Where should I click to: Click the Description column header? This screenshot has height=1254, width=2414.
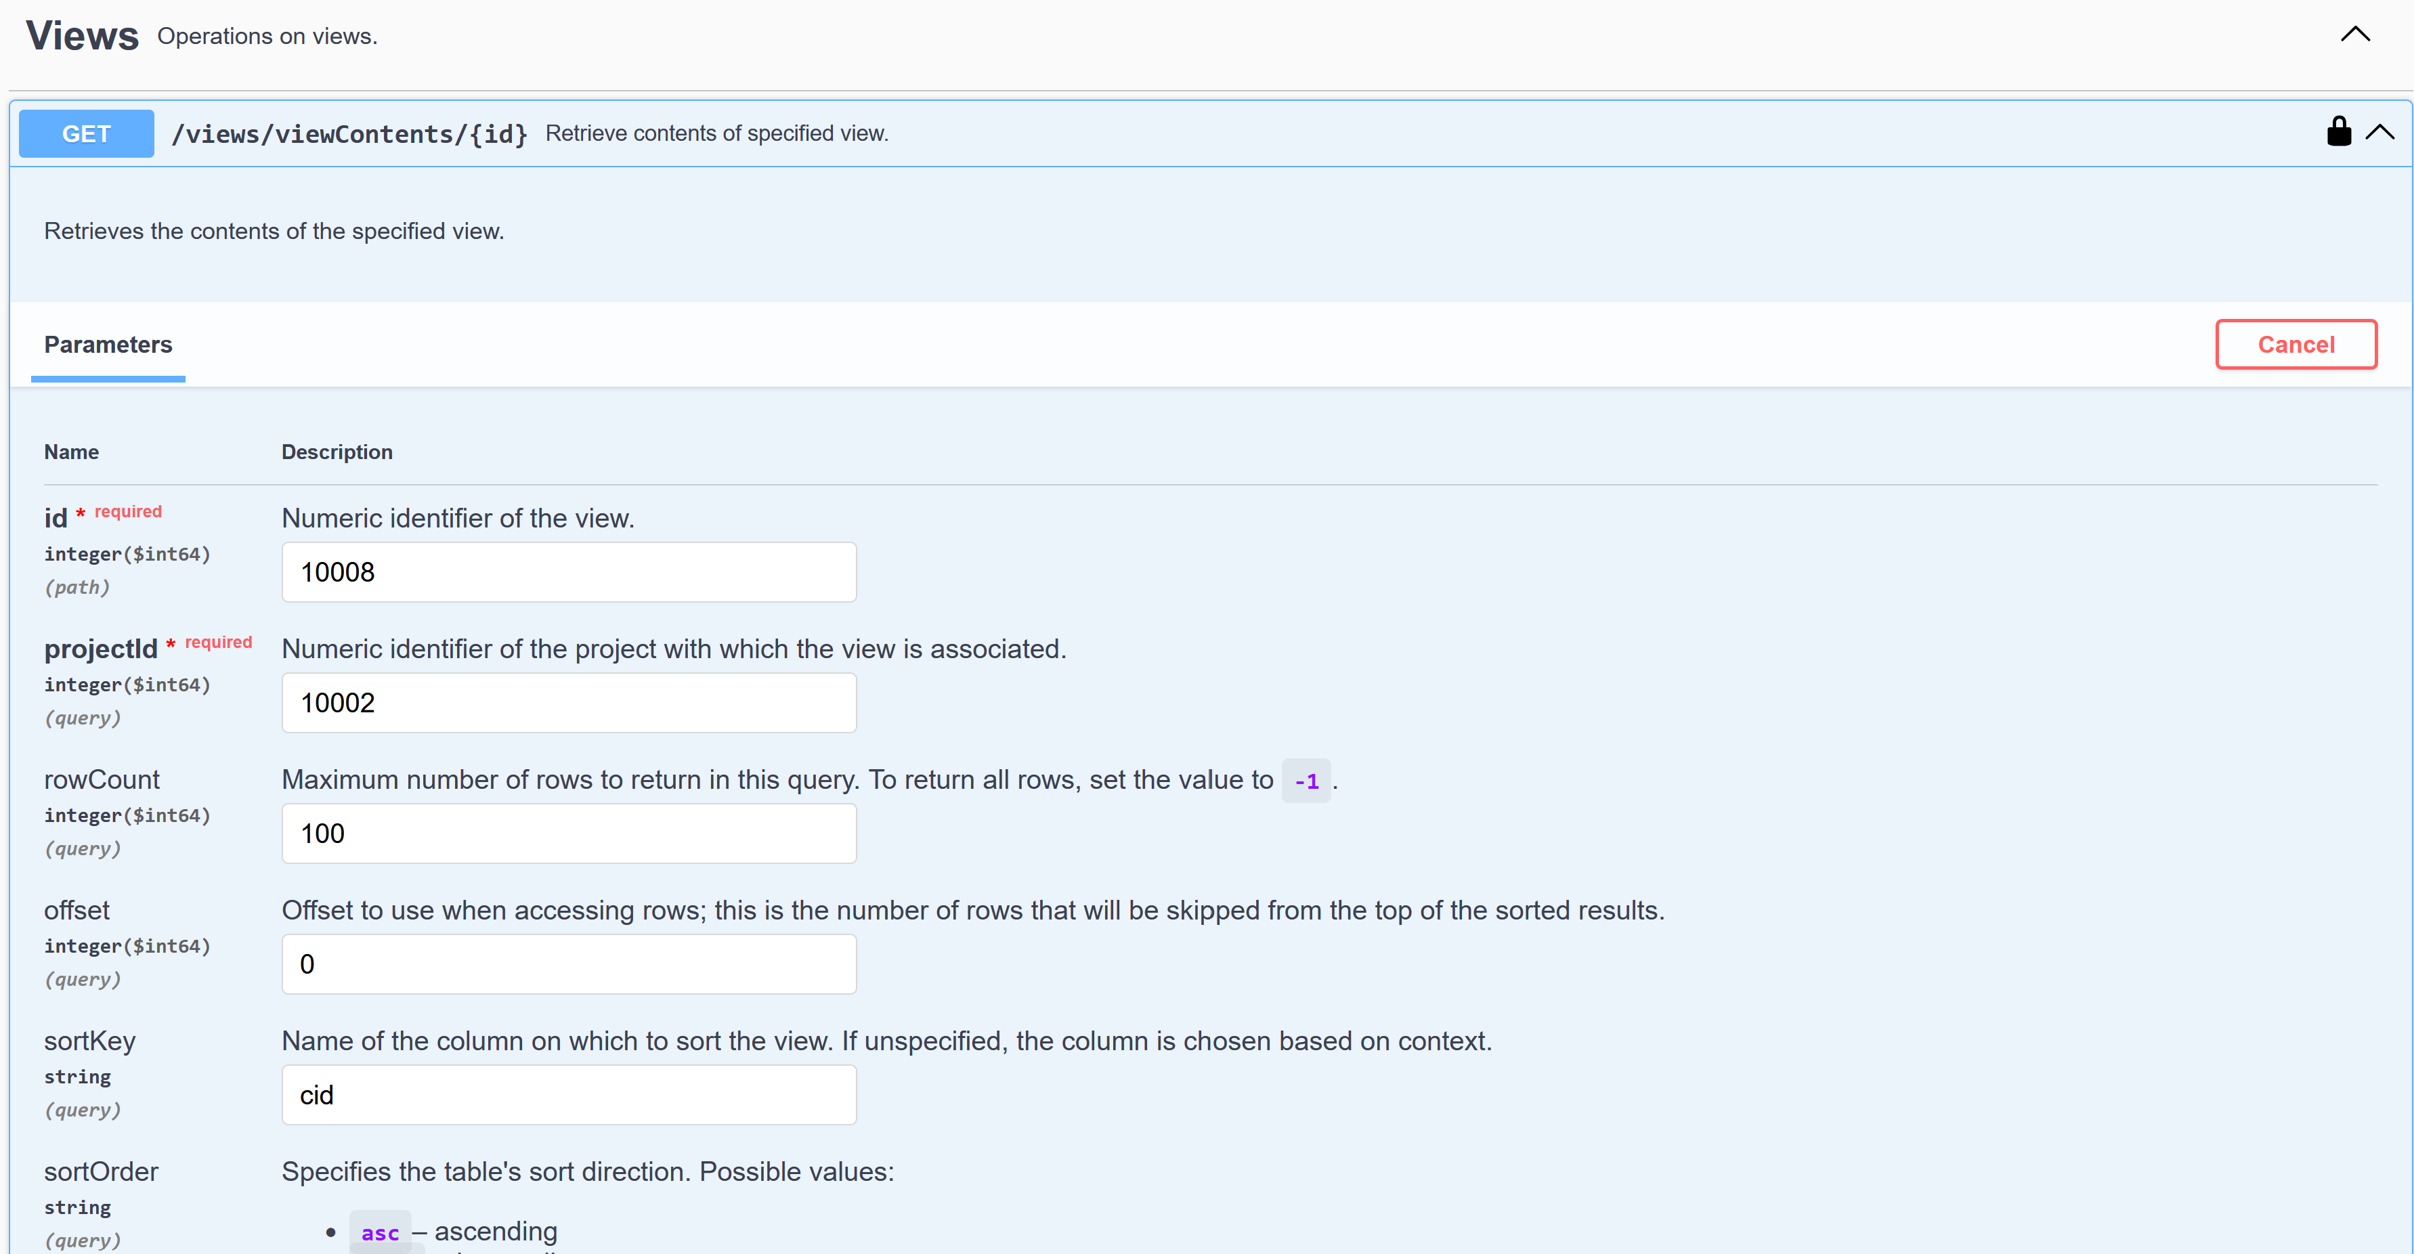[337, 452]
